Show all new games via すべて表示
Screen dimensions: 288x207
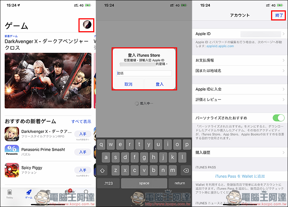[x=81, y=122]
